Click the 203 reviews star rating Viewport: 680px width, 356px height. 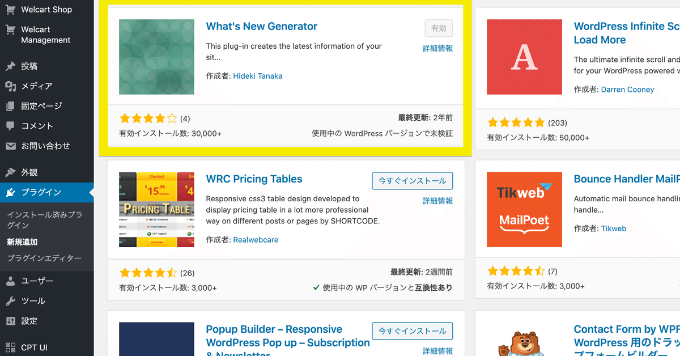pyautogui.click(x=516, y=122)
